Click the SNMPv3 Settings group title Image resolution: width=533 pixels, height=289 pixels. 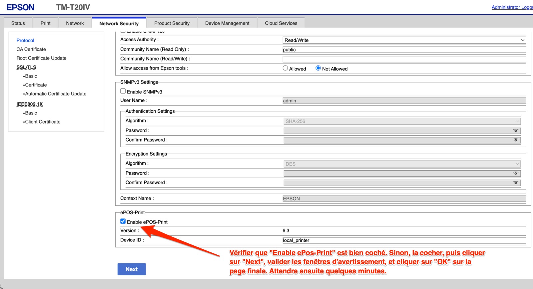pyautogui.click(x=139, y=82)
